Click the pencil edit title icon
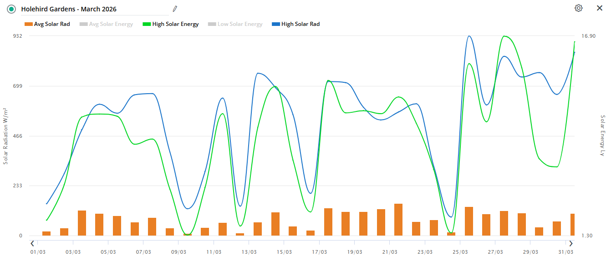Screen dimensions: 606x256 [175, 9]
